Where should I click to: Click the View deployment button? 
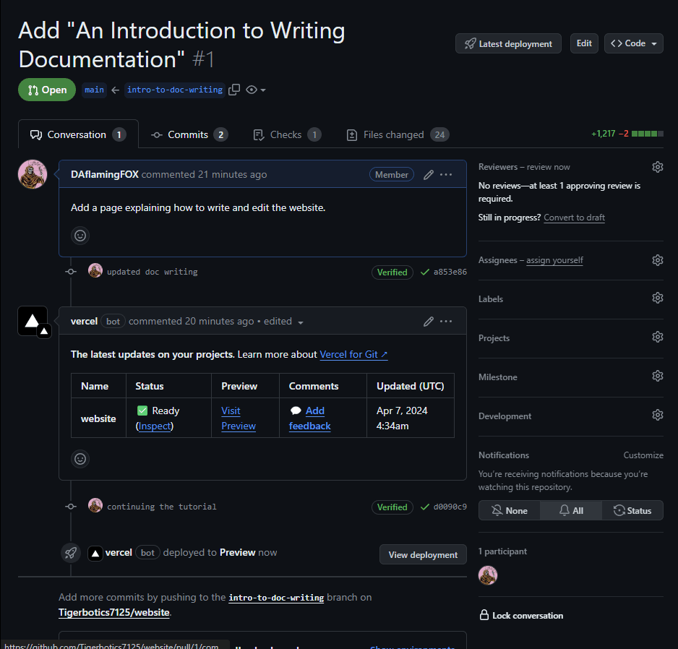pos(423,555)
